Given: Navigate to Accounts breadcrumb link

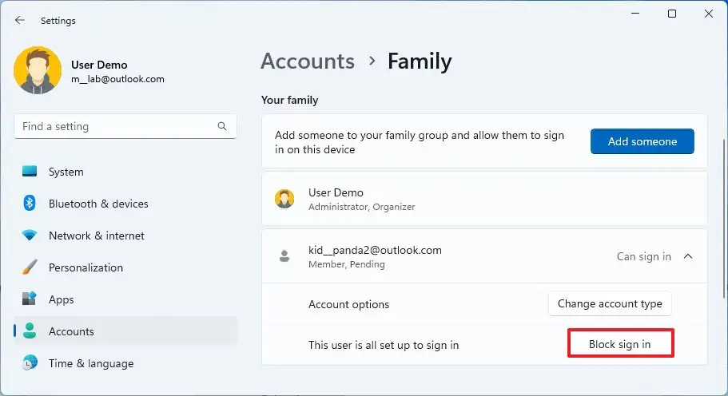Looking at the screenshot, I should click(x=308, y=61).
